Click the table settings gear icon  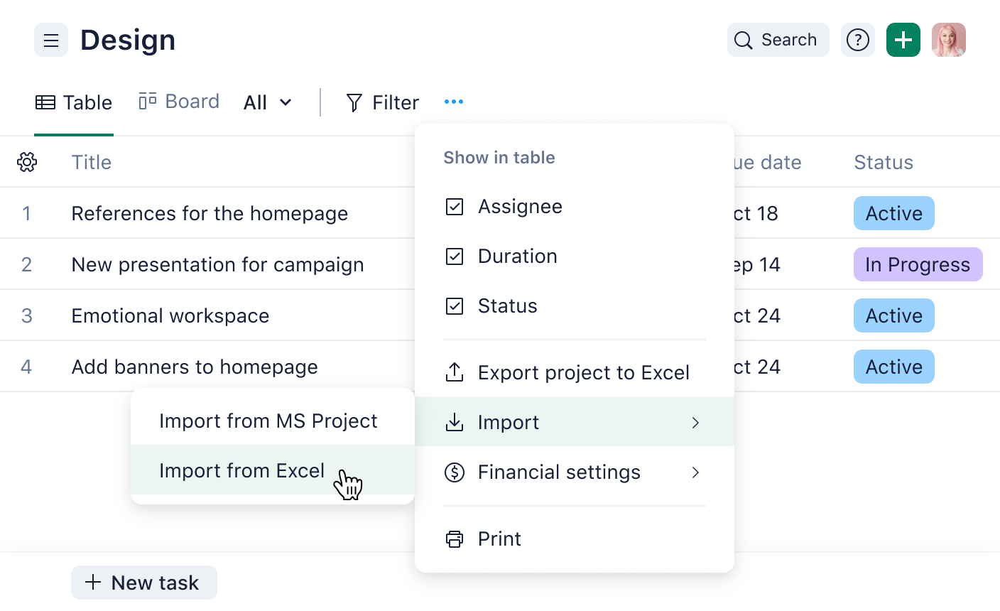click(27, 162)
